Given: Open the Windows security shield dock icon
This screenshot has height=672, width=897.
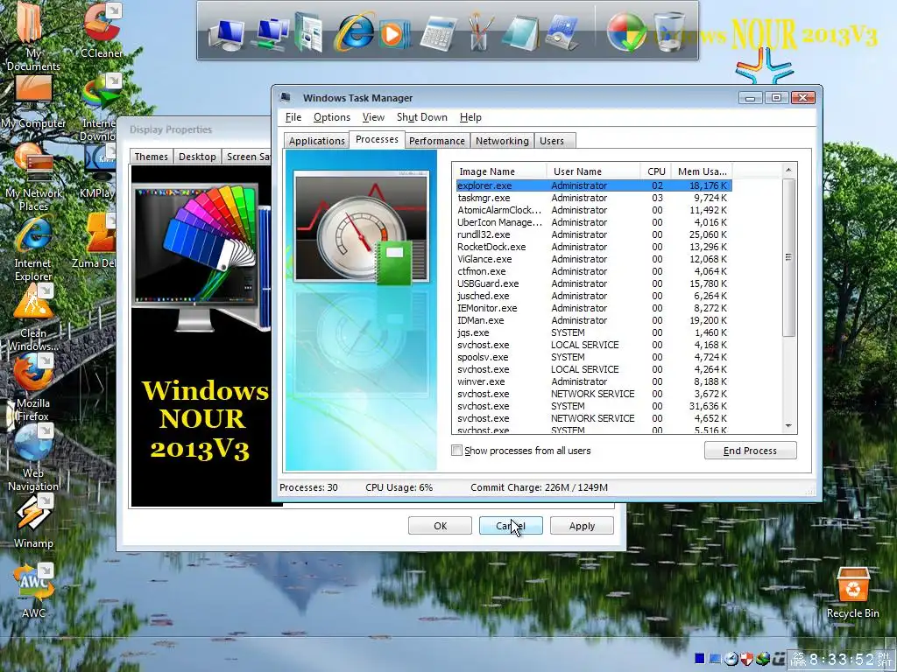Looking at the screenshot, I should (x=626, y=32).
